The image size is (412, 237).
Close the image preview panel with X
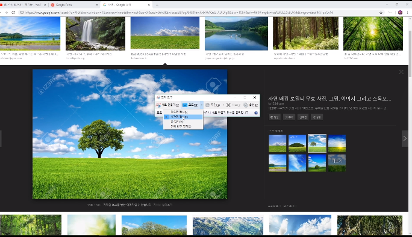pos(401,72)
